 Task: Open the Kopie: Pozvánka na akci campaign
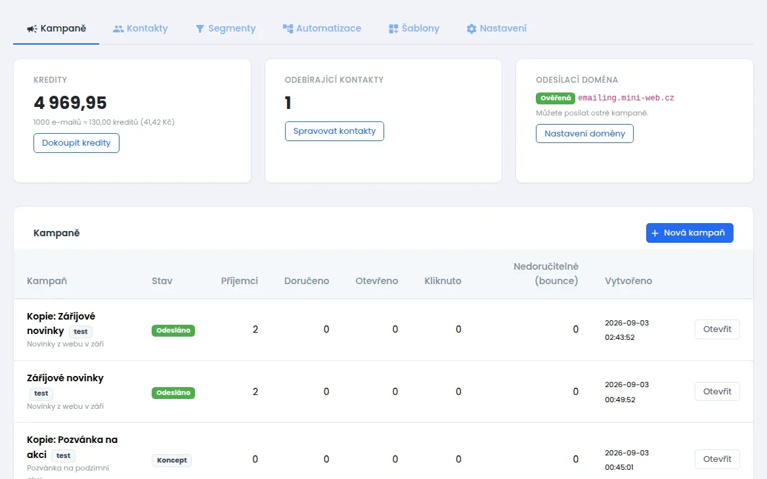717,459
